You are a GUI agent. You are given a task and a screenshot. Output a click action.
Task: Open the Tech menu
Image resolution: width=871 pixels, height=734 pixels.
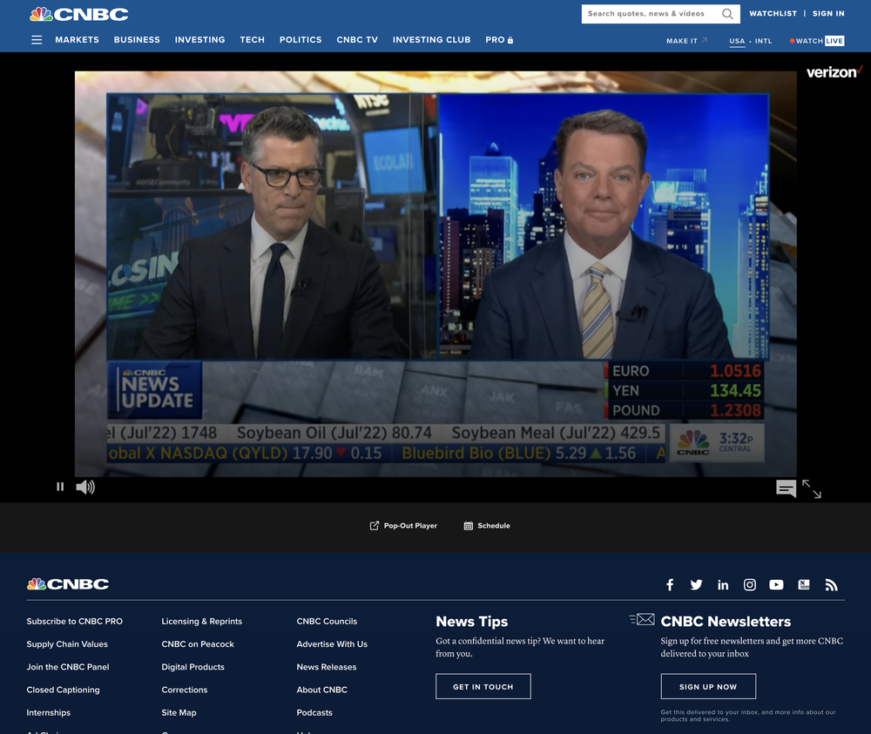click(x=253, y=40)
